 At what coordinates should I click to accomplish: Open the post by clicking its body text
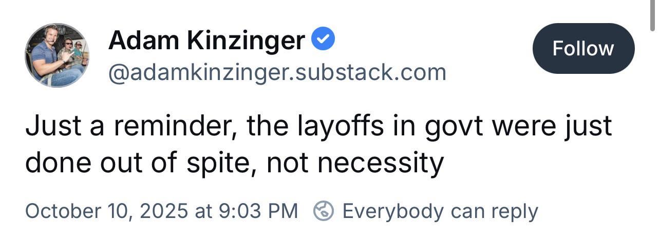(318, 145)
